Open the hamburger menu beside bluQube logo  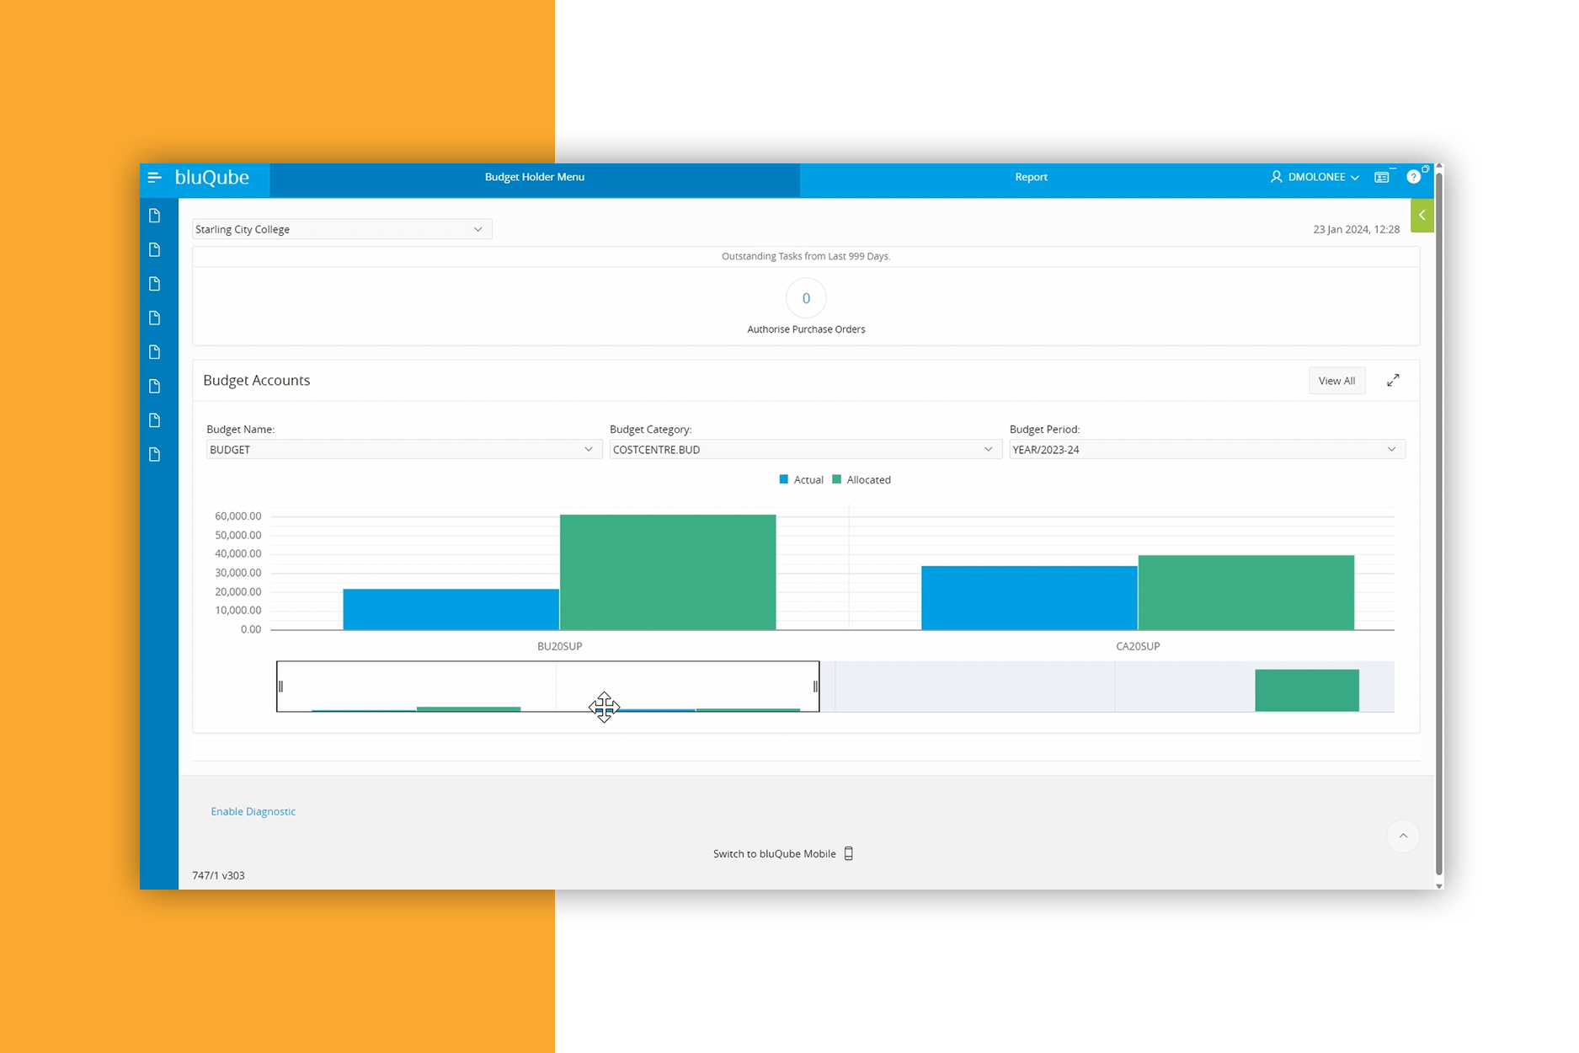[154, 177]
